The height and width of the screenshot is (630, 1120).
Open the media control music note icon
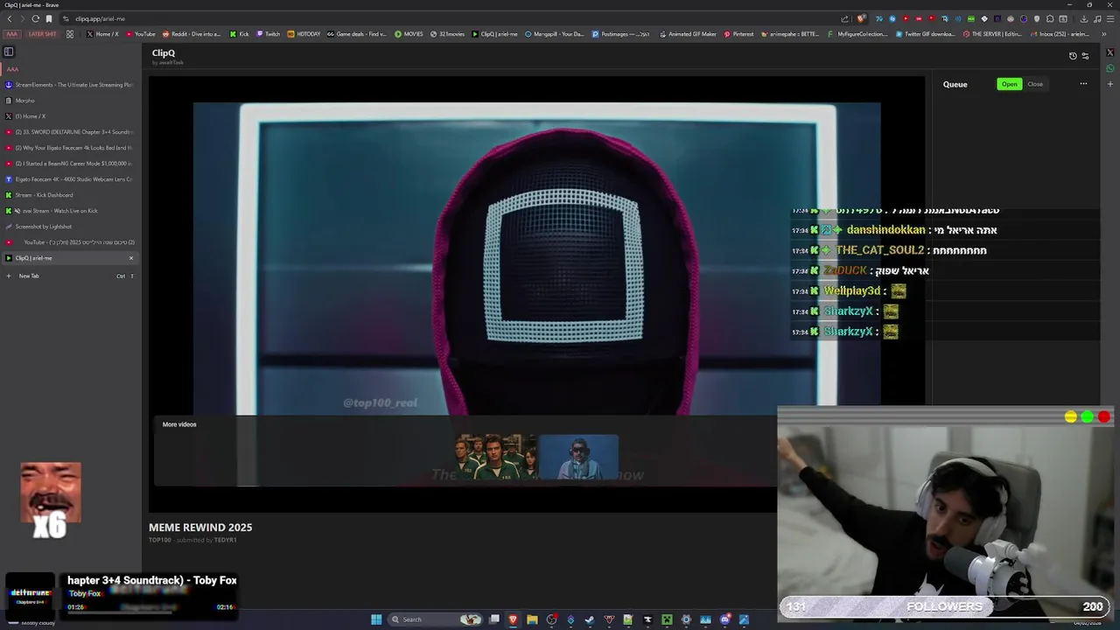[1097, 18]
